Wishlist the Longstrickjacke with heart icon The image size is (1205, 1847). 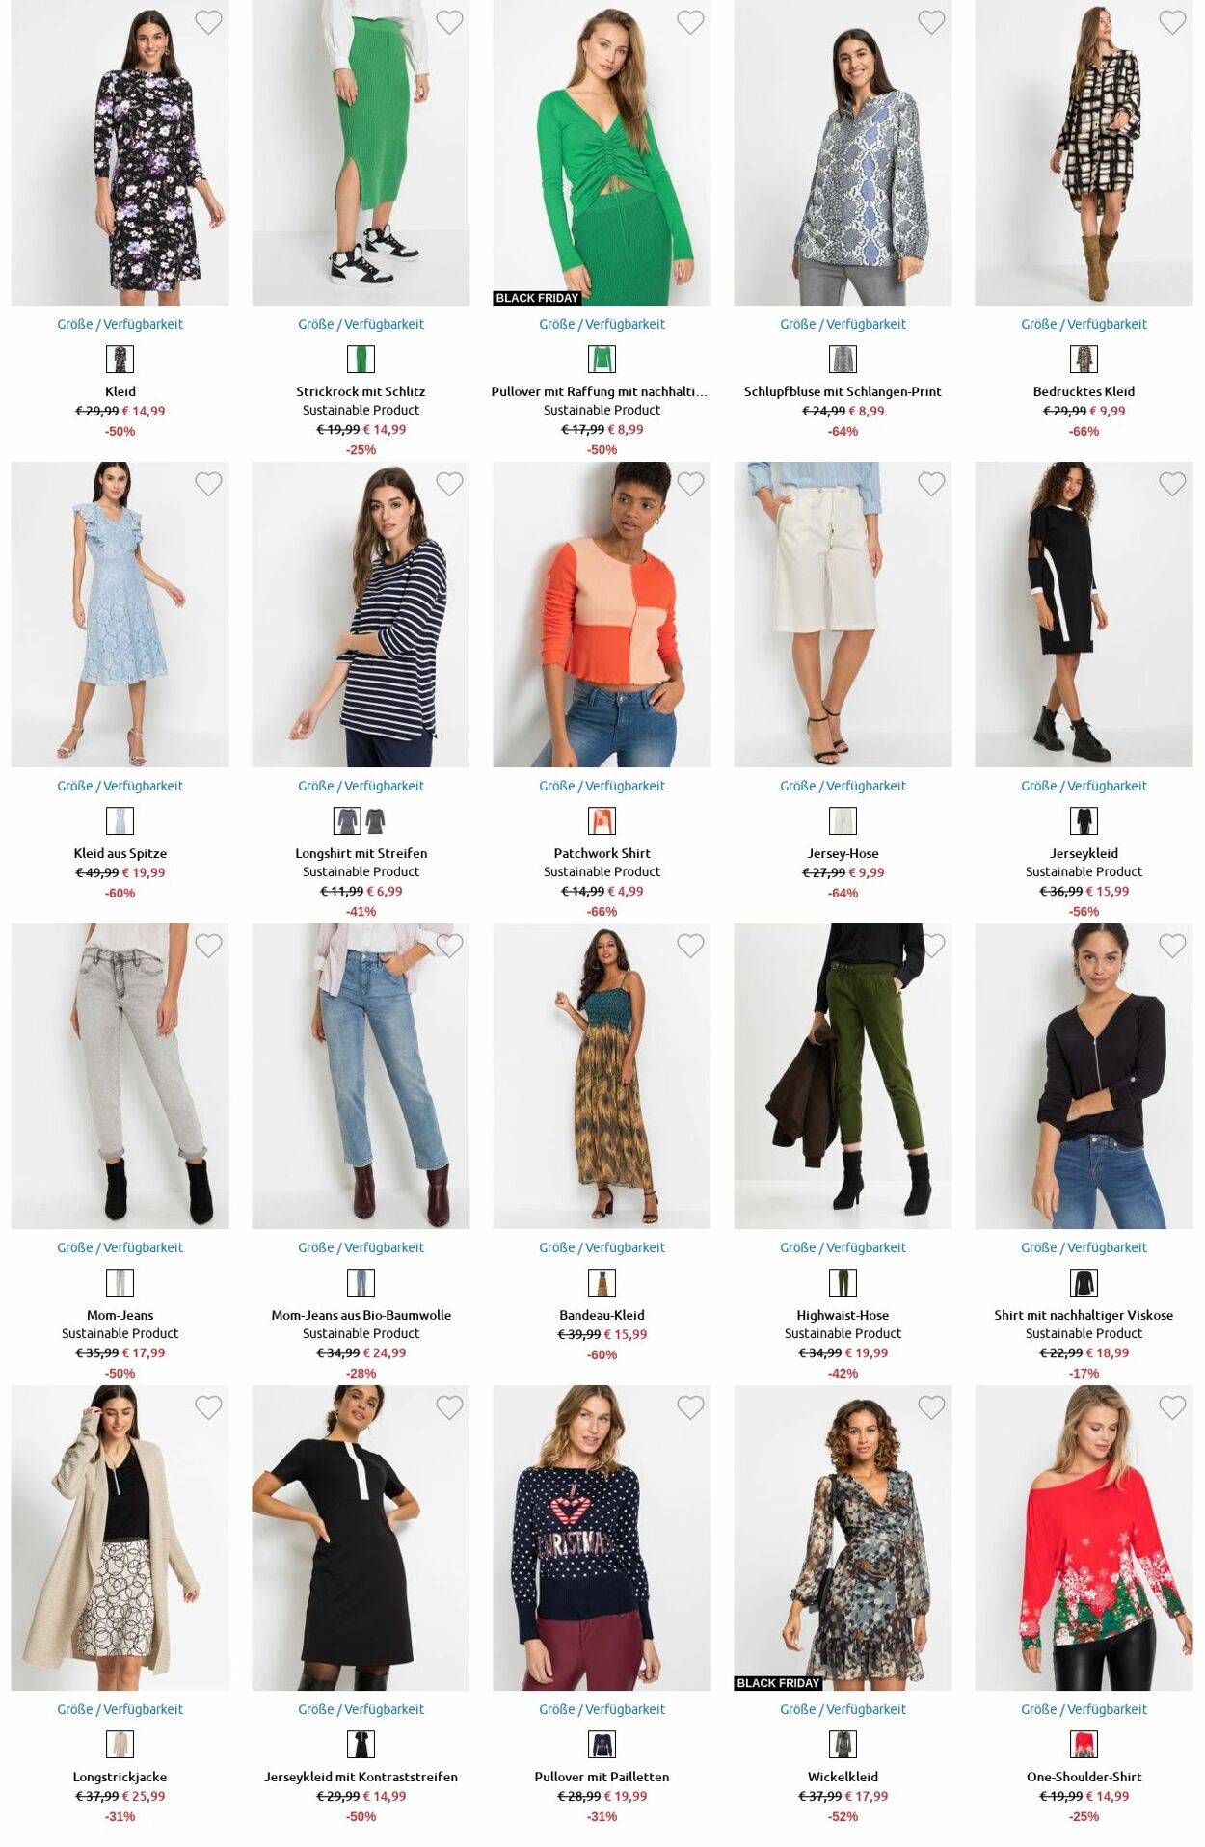pyautogui.click(x=208, y=1407)
